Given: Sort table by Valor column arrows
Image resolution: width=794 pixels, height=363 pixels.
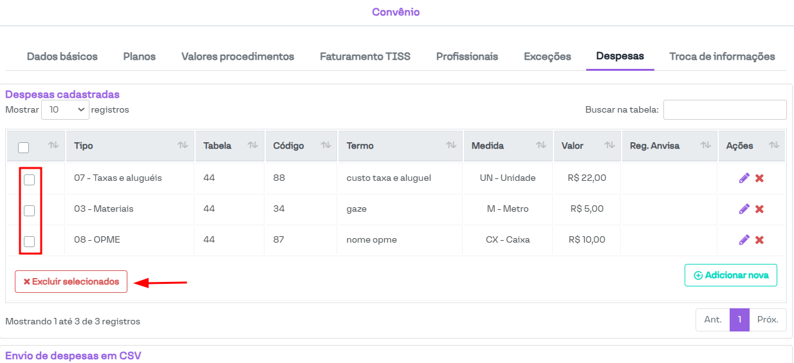Looking at the screenshot, I should (x=609, y=145).
